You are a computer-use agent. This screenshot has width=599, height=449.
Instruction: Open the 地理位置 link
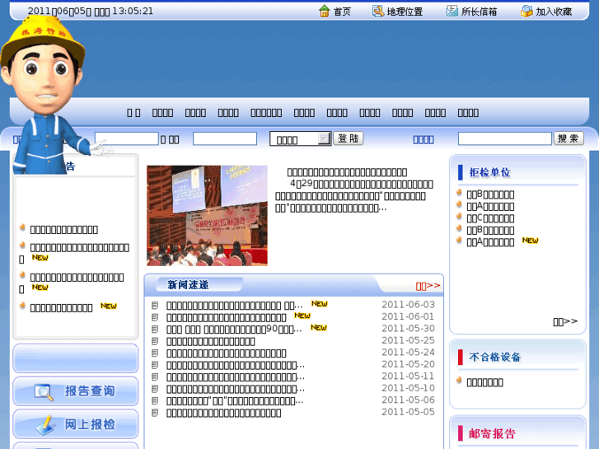(405, 12)
